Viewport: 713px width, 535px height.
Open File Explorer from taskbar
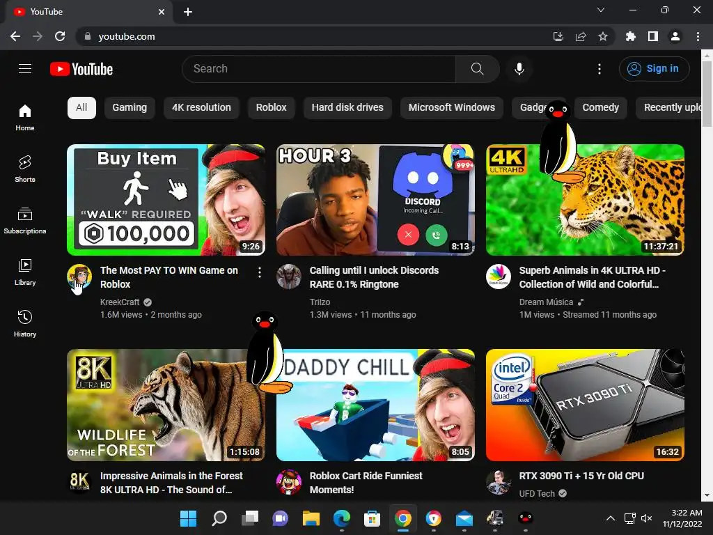[311, 518]
